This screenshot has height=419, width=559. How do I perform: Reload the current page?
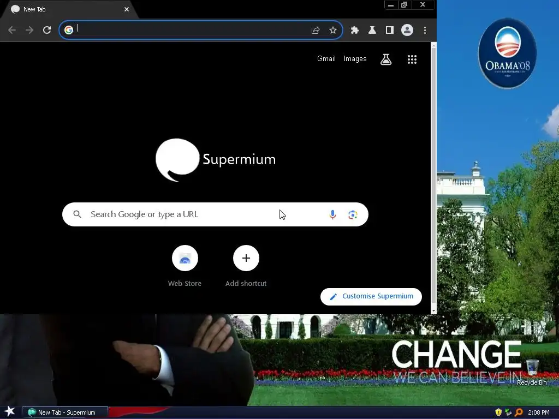[47, 31]
